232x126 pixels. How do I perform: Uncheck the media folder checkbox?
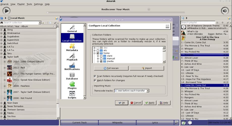click(101, 61)
